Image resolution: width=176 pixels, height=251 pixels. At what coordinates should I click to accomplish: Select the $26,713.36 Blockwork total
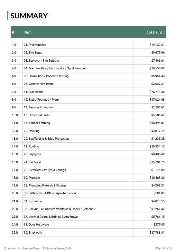[x=157, y=92]
